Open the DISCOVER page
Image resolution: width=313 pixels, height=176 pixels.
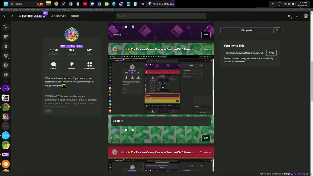[x=59, y=16]
